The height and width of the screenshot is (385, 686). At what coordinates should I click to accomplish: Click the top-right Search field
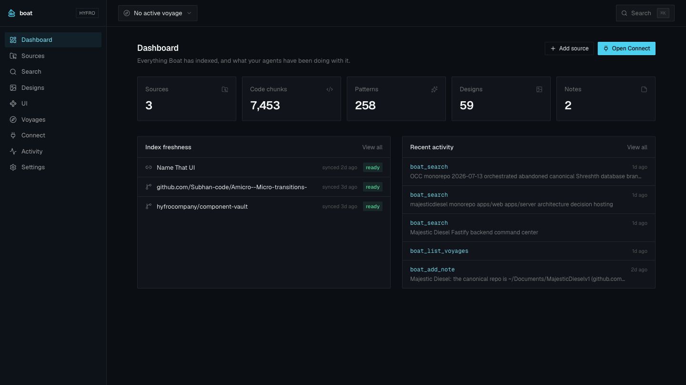tap(645, 13)
